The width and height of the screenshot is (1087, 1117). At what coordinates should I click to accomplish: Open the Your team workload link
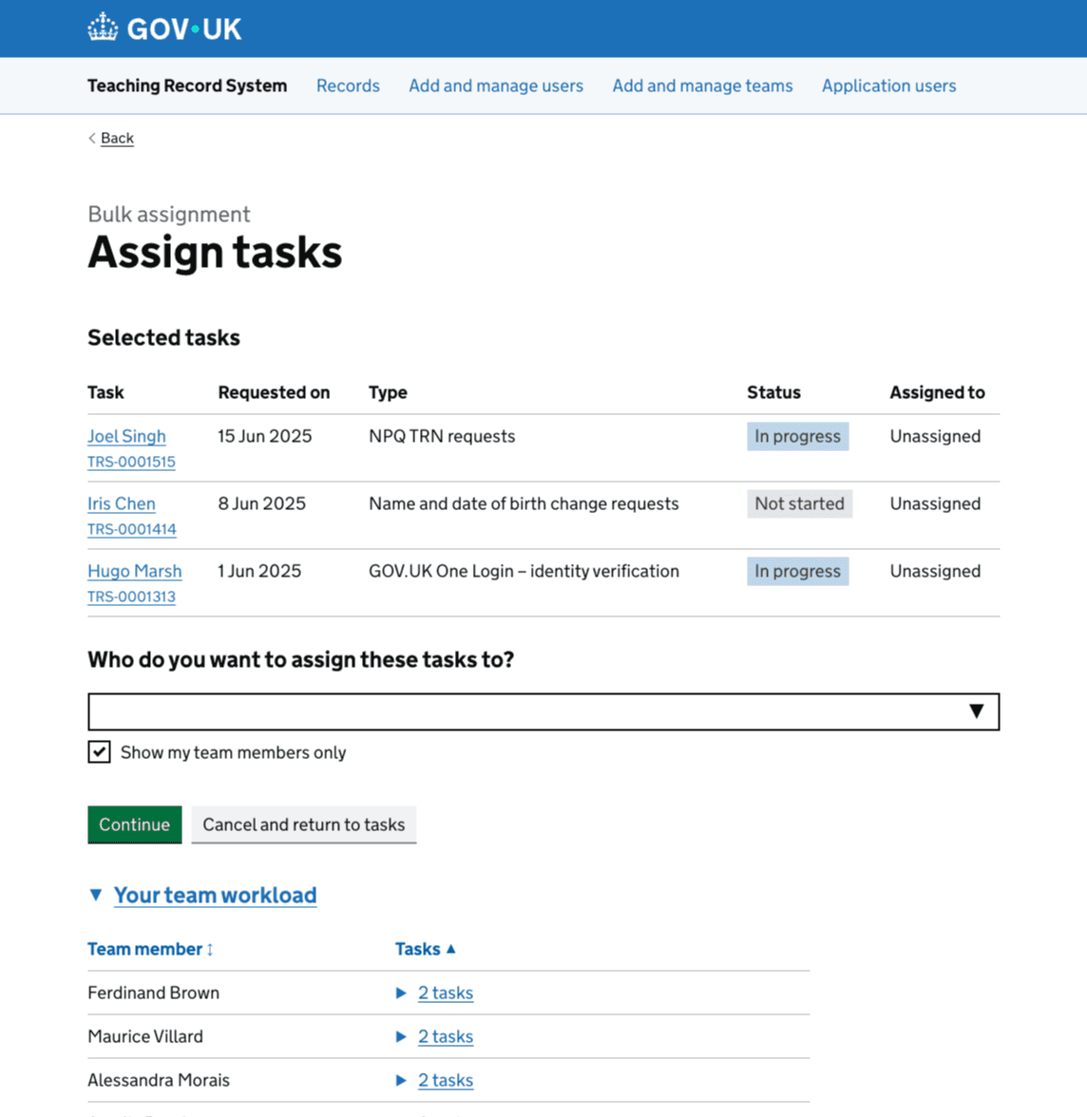[216, 895]
